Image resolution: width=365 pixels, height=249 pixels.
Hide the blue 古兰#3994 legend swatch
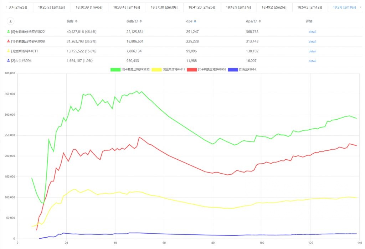pyautogui.click(x=233, y=69)
